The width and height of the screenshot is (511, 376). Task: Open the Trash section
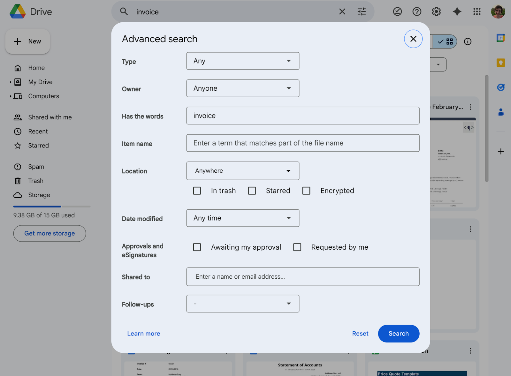tap(35, 181)
